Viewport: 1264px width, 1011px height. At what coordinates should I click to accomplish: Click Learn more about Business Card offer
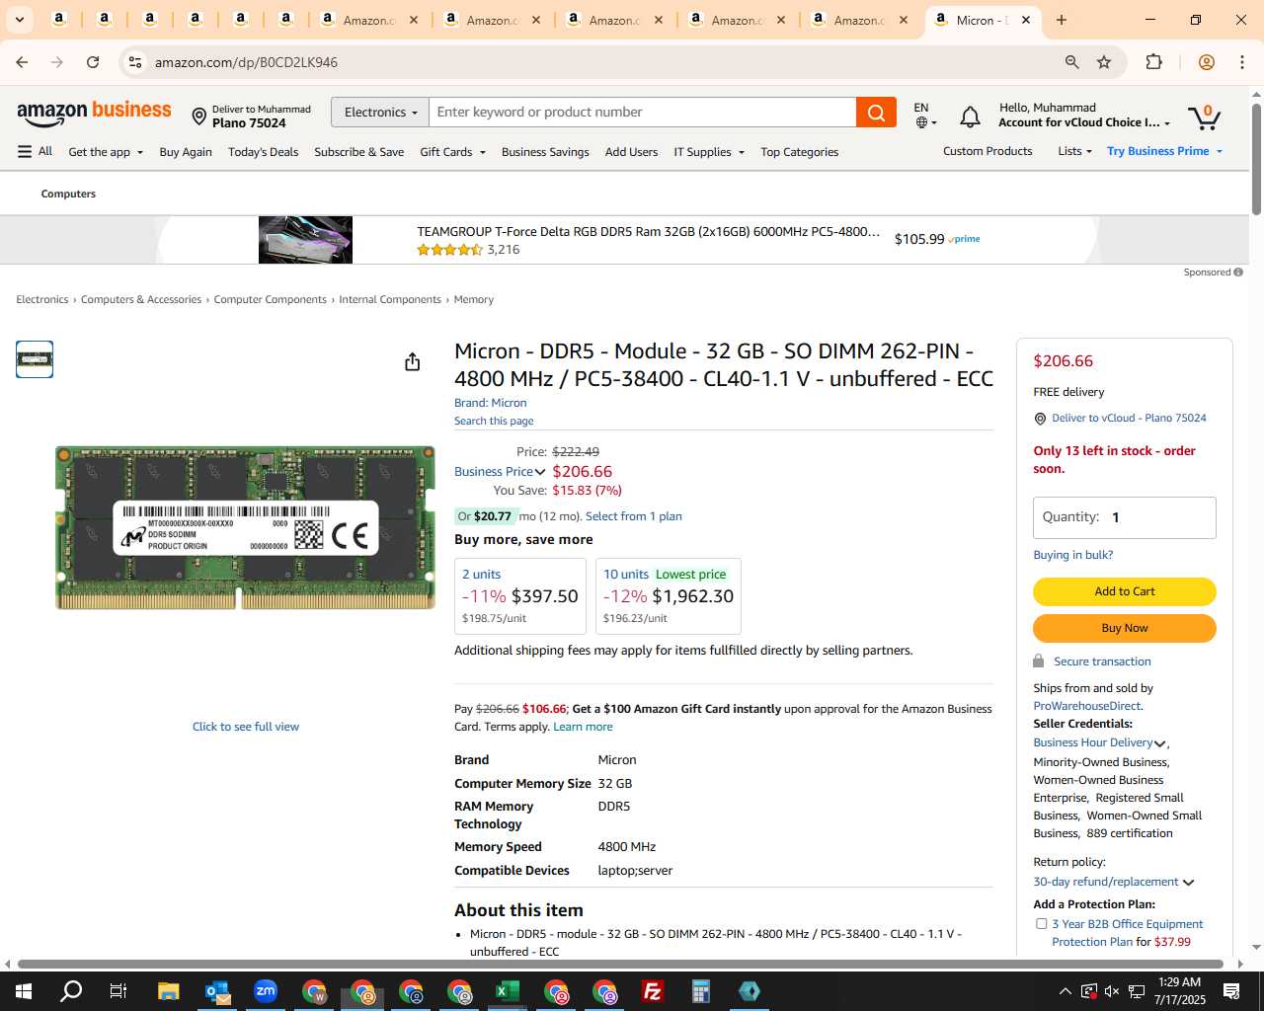click(x=583, y=727)
